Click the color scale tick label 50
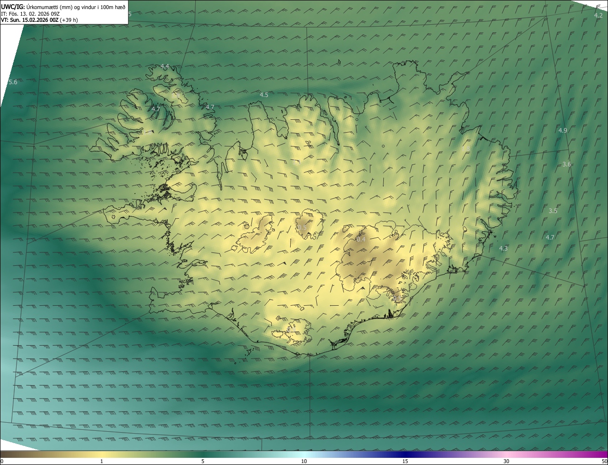This screenshot has height=465, width=608. pyautogui.click(x=604, y=462)
